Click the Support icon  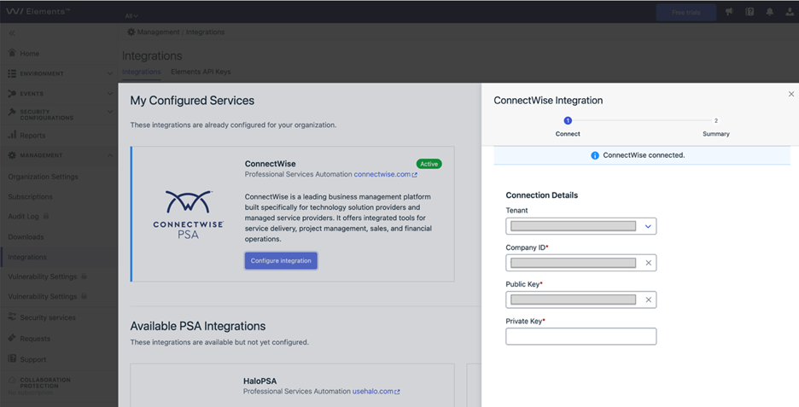12,358
